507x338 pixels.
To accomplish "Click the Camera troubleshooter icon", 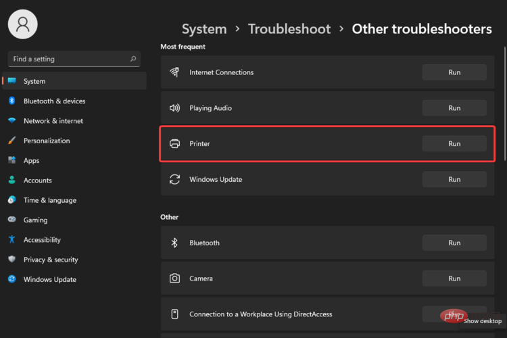I will pyautogui.click(x=174, y=279).
